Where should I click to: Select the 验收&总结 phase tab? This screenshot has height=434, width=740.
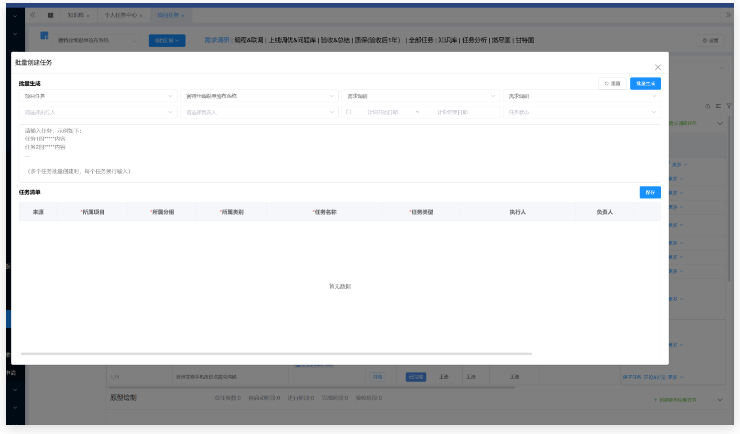coord(335,40)
